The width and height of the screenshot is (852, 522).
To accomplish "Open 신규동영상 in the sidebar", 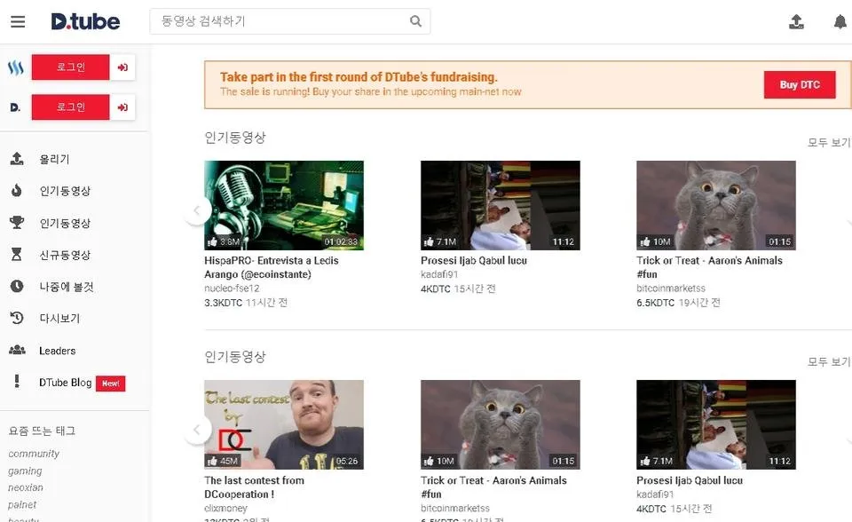I will tap(65, 255).
